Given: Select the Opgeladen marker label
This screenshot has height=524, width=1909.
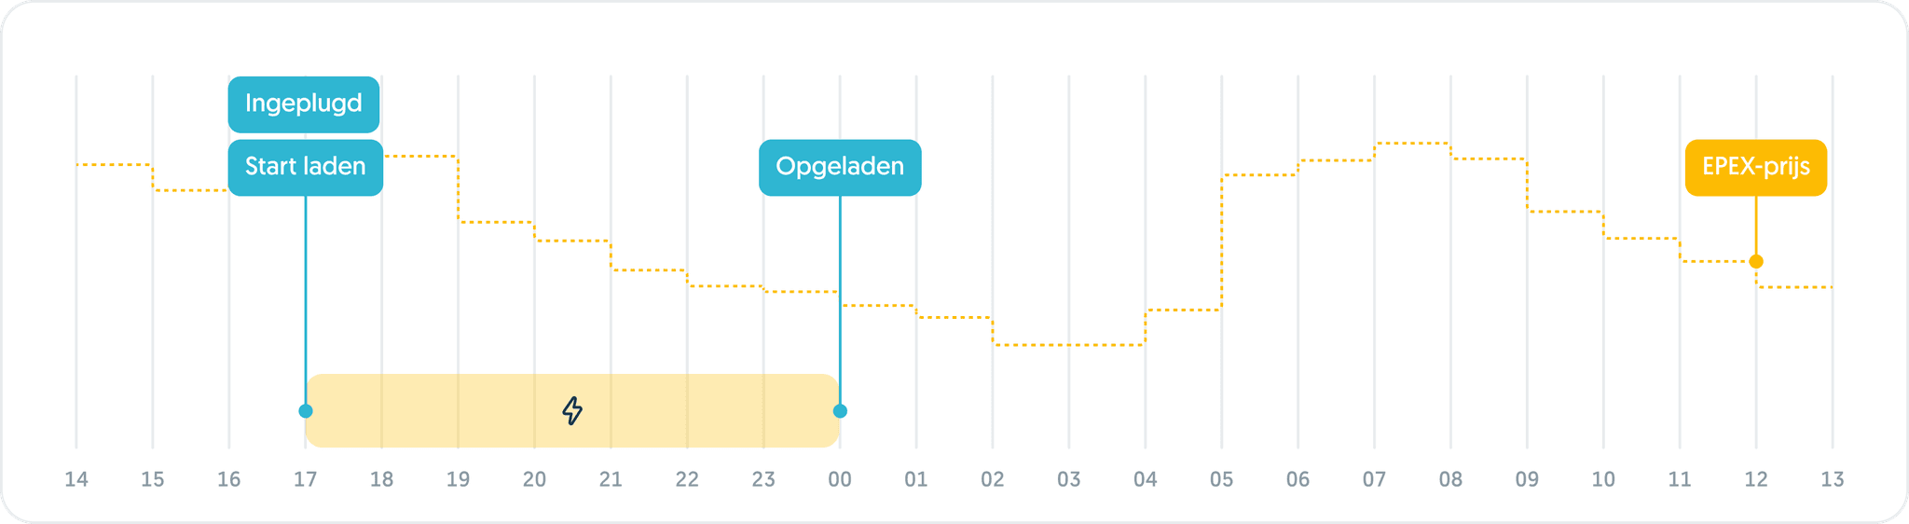Looking at the screenshot, I should [x=840, y=167].
